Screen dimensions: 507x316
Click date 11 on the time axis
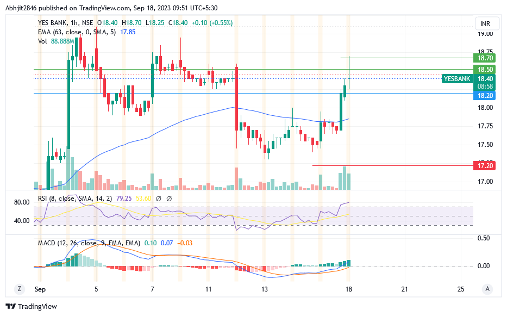[x=208, y=289]
